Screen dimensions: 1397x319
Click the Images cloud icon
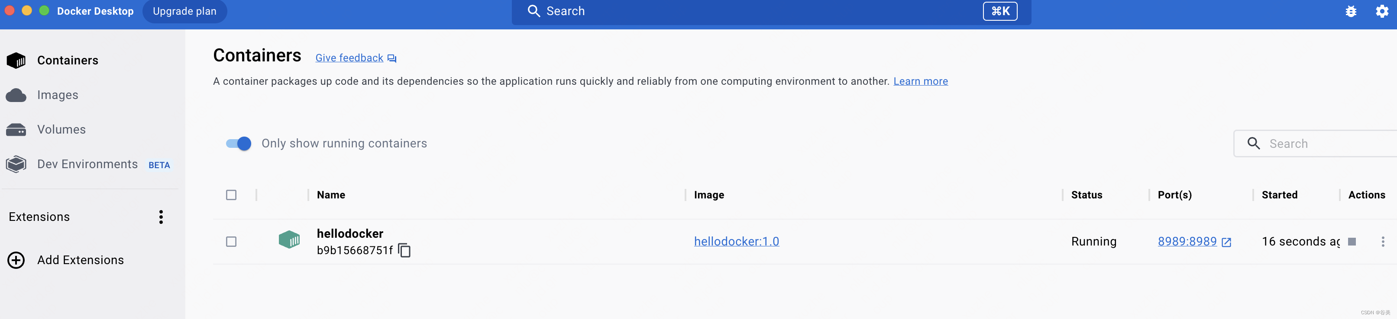point(16,96)
